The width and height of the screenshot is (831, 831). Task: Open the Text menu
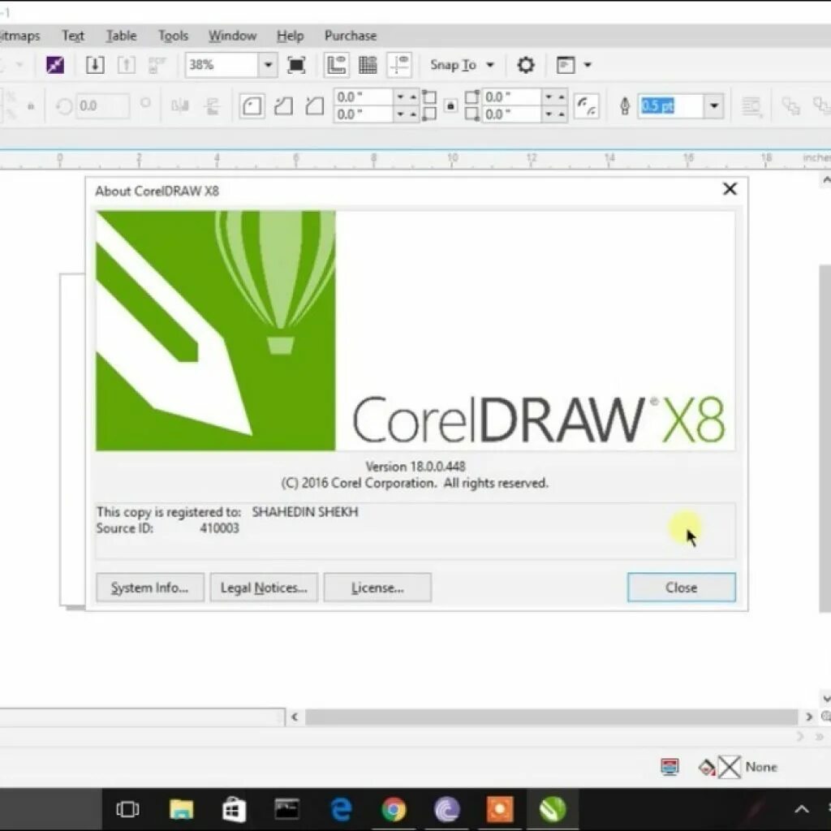point(73,36)
